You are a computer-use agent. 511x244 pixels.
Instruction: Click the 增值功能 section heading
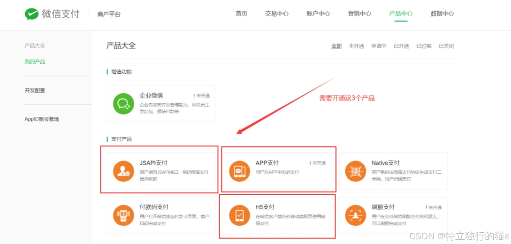[x=122, y=72]
